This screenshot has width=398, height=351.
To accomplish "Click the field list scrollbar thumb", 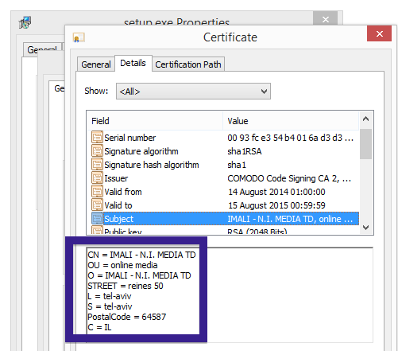I will (x=365, y=144).
